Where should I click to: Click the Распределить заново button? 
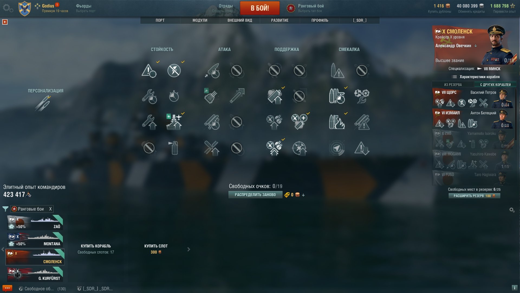[255, 195]
